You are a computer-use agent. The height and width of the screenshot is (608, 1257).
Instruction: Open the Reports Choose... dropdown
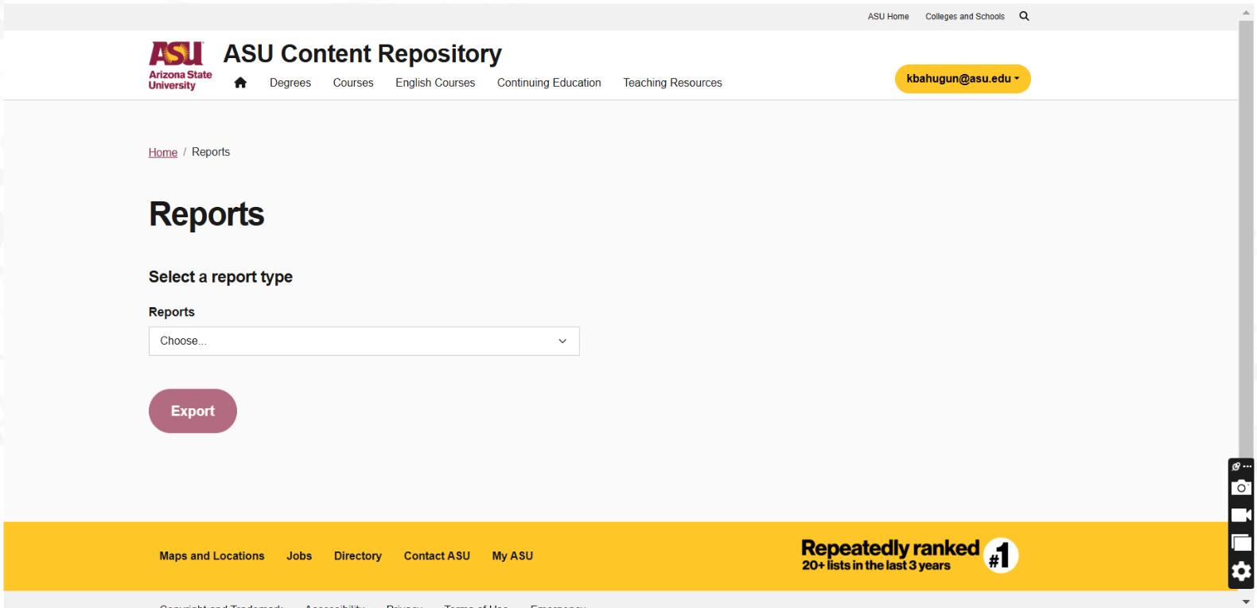coord(364,341)
